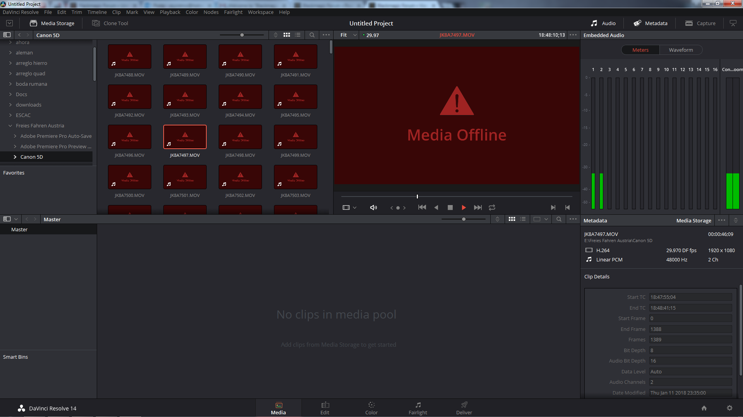Toggle Audio panel button
The width and height of the screenshot is (743, 417).
pos(603,23)
